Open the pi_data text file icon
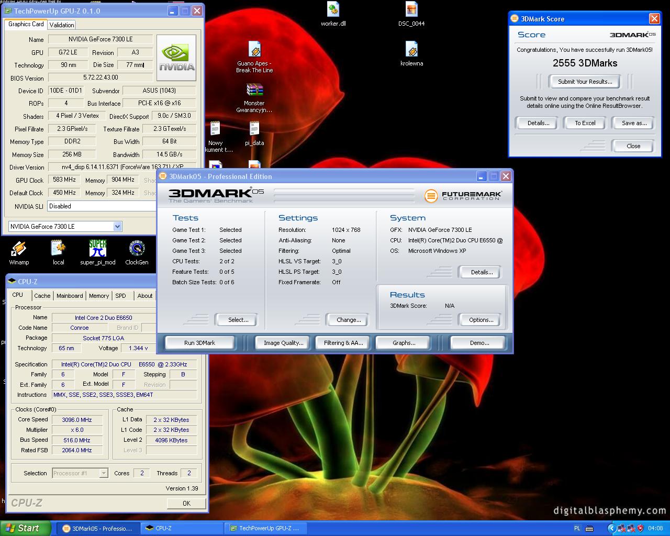The height and width of the screenshot is (536, 670). click(254, 133)
